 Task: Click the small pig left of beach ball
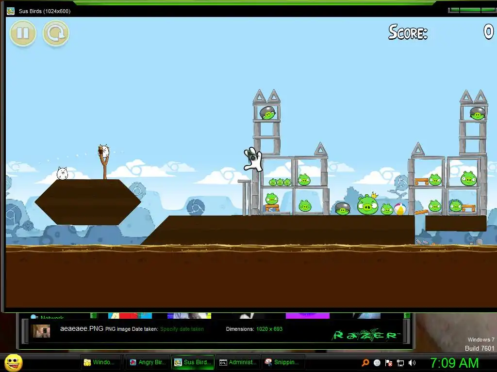[387, 209]
